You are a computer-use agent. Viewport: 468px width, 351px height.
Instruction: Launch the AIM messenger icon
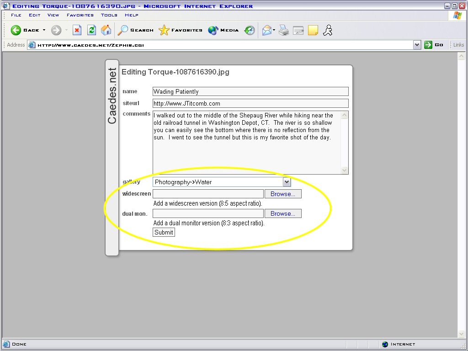pyautogui.click(x=327, y=30)
